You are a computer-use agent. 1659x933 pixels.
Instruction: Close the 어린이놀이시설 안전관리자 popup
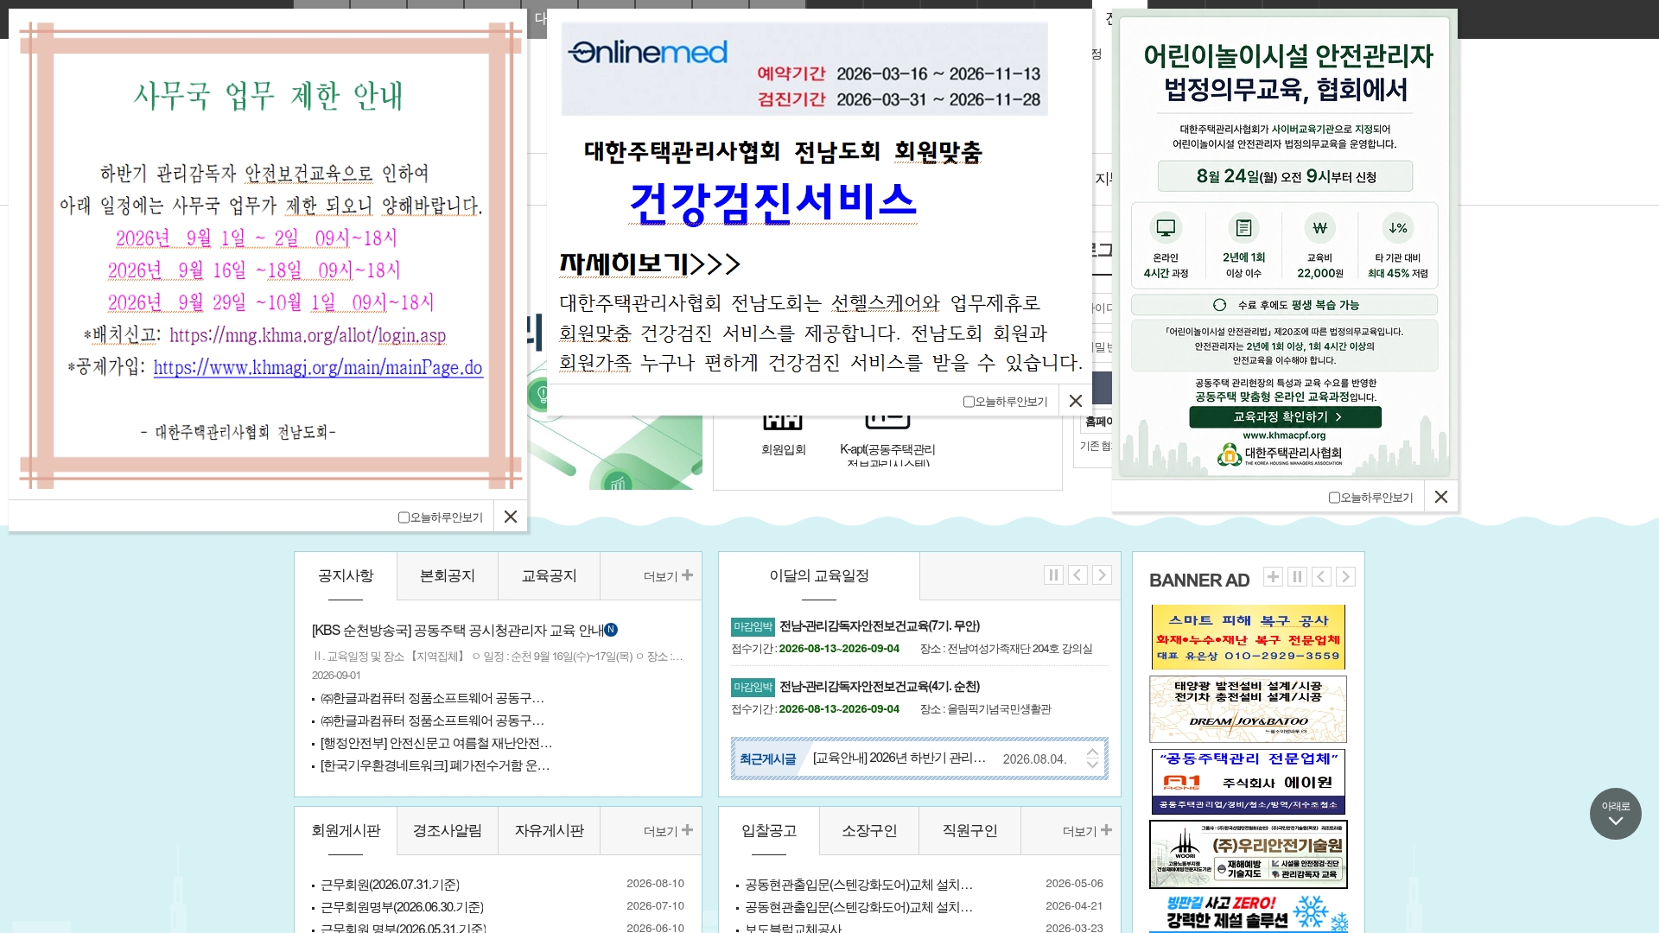1441,497
